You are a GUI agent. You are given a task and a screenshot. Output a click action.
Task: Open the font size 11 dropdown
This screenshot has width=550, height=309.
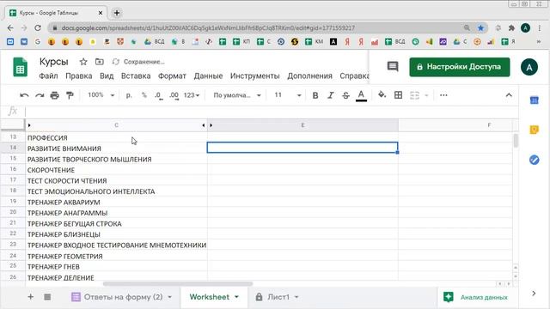pyautogui.click(x=288, y=95)
